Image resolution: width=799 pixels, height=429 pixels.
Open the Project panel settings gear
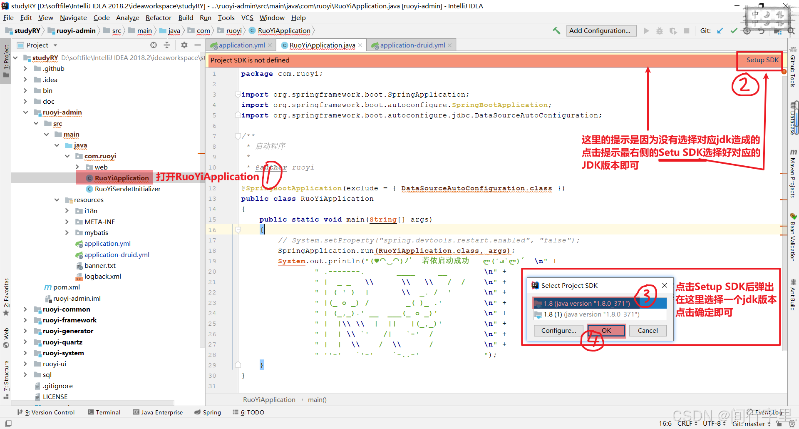[184, 45]
